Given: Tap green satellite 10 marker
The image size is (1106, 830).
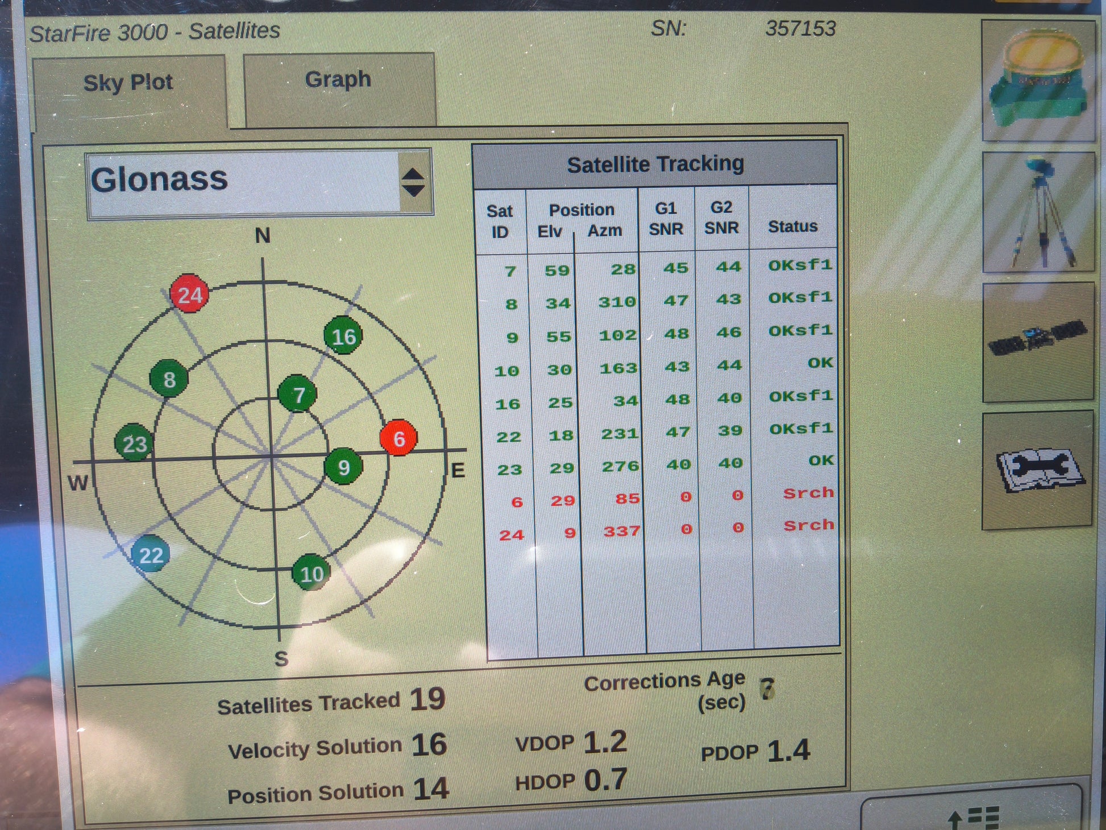Looking at the screenshot, I should [x=311, y=573].
